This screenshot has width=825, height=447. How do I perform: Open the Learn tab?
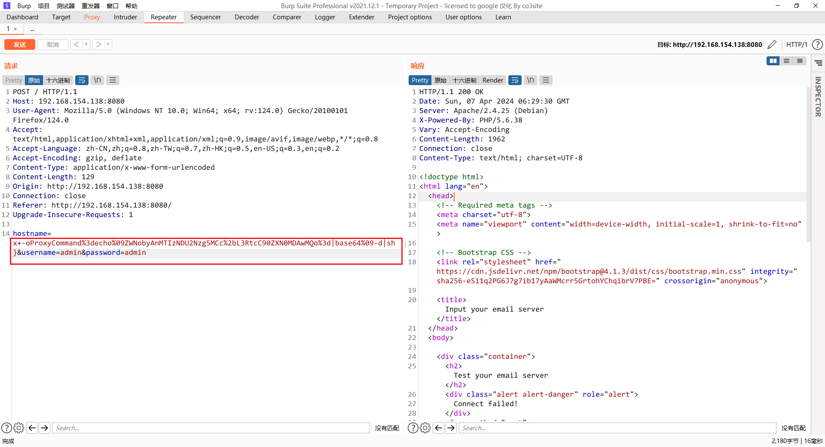(503, 17)
